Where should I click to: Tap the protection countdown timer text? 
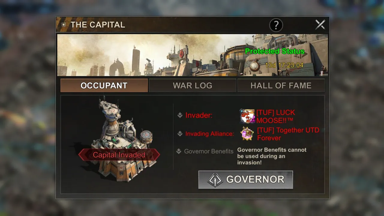pyautogui.click(x=284, y=65)
